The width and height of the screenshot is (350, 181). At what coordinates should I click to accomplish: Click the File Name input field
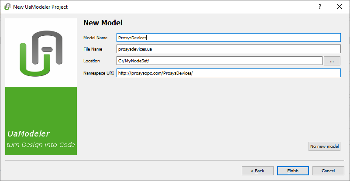click(229, 49)
